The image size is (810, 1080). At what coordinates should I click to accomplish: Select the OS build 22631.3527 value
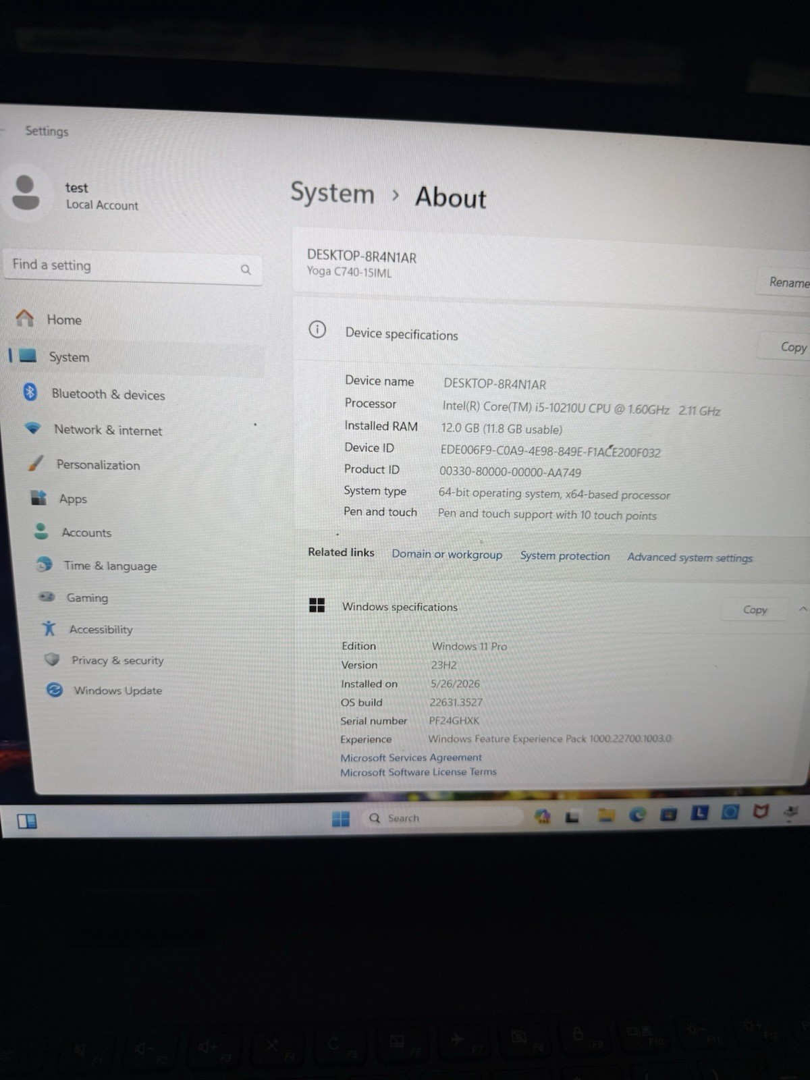pos(456,702)
